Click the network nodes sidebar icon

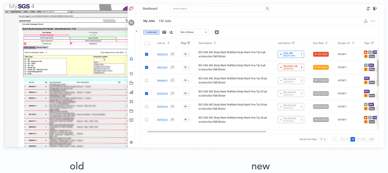[x=131, y=101]
